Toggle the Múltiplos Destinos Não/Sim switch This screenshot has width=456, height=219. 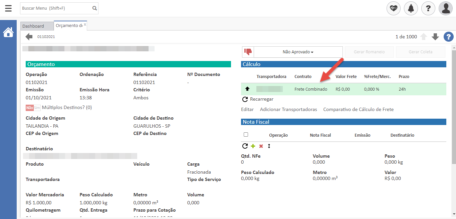click(33, 108)
